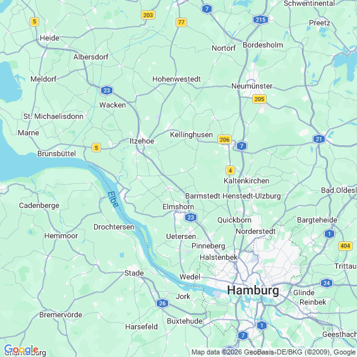The width and height of the screenshot is (357, 357).
Task: Select the Itzehoe town label
Action: point(142,141)
